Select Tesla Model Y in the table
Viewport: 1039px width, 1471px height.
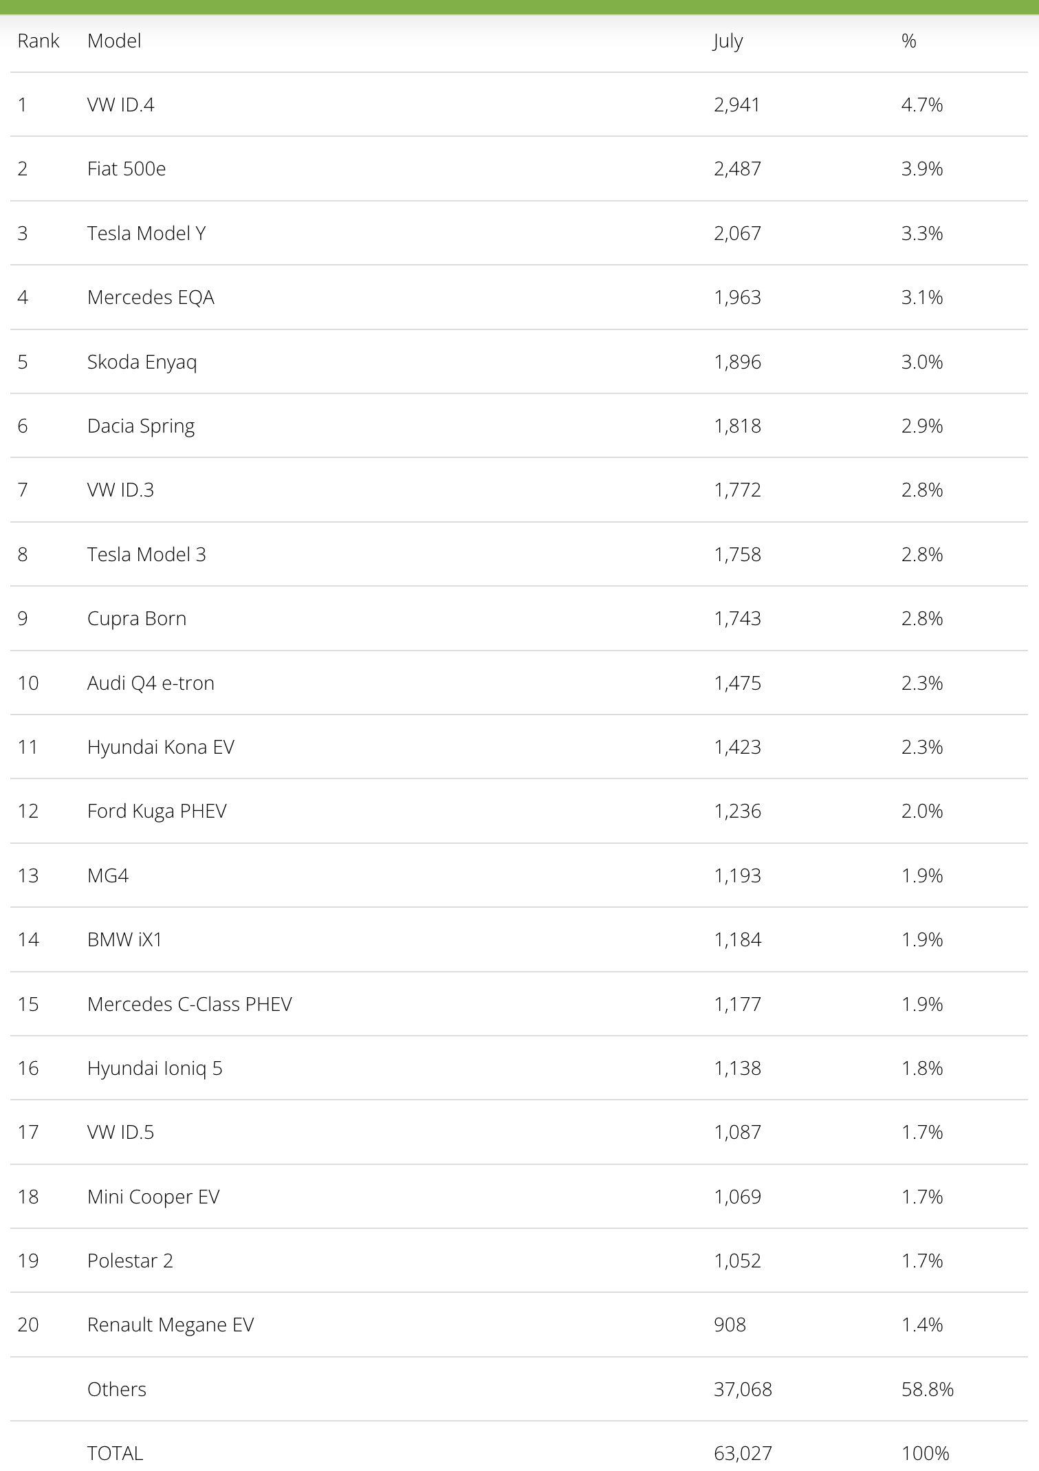146,233
